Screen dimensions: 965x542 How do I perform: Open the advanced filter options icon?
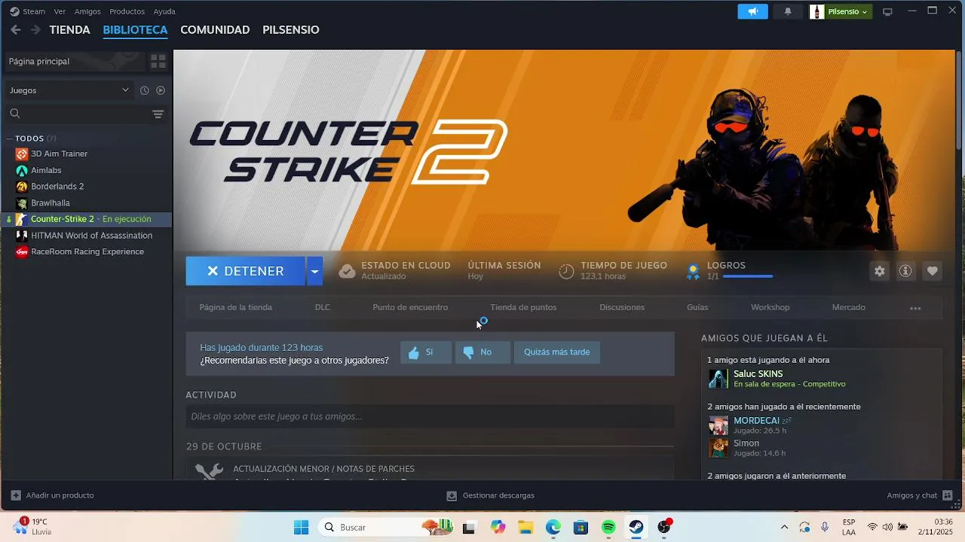pos(158,114)
